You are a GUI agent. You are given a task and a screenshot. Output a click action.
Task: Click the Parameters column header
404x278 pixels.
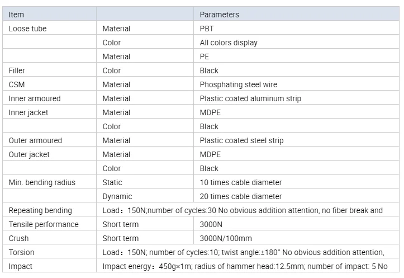(x=219, y=15)
